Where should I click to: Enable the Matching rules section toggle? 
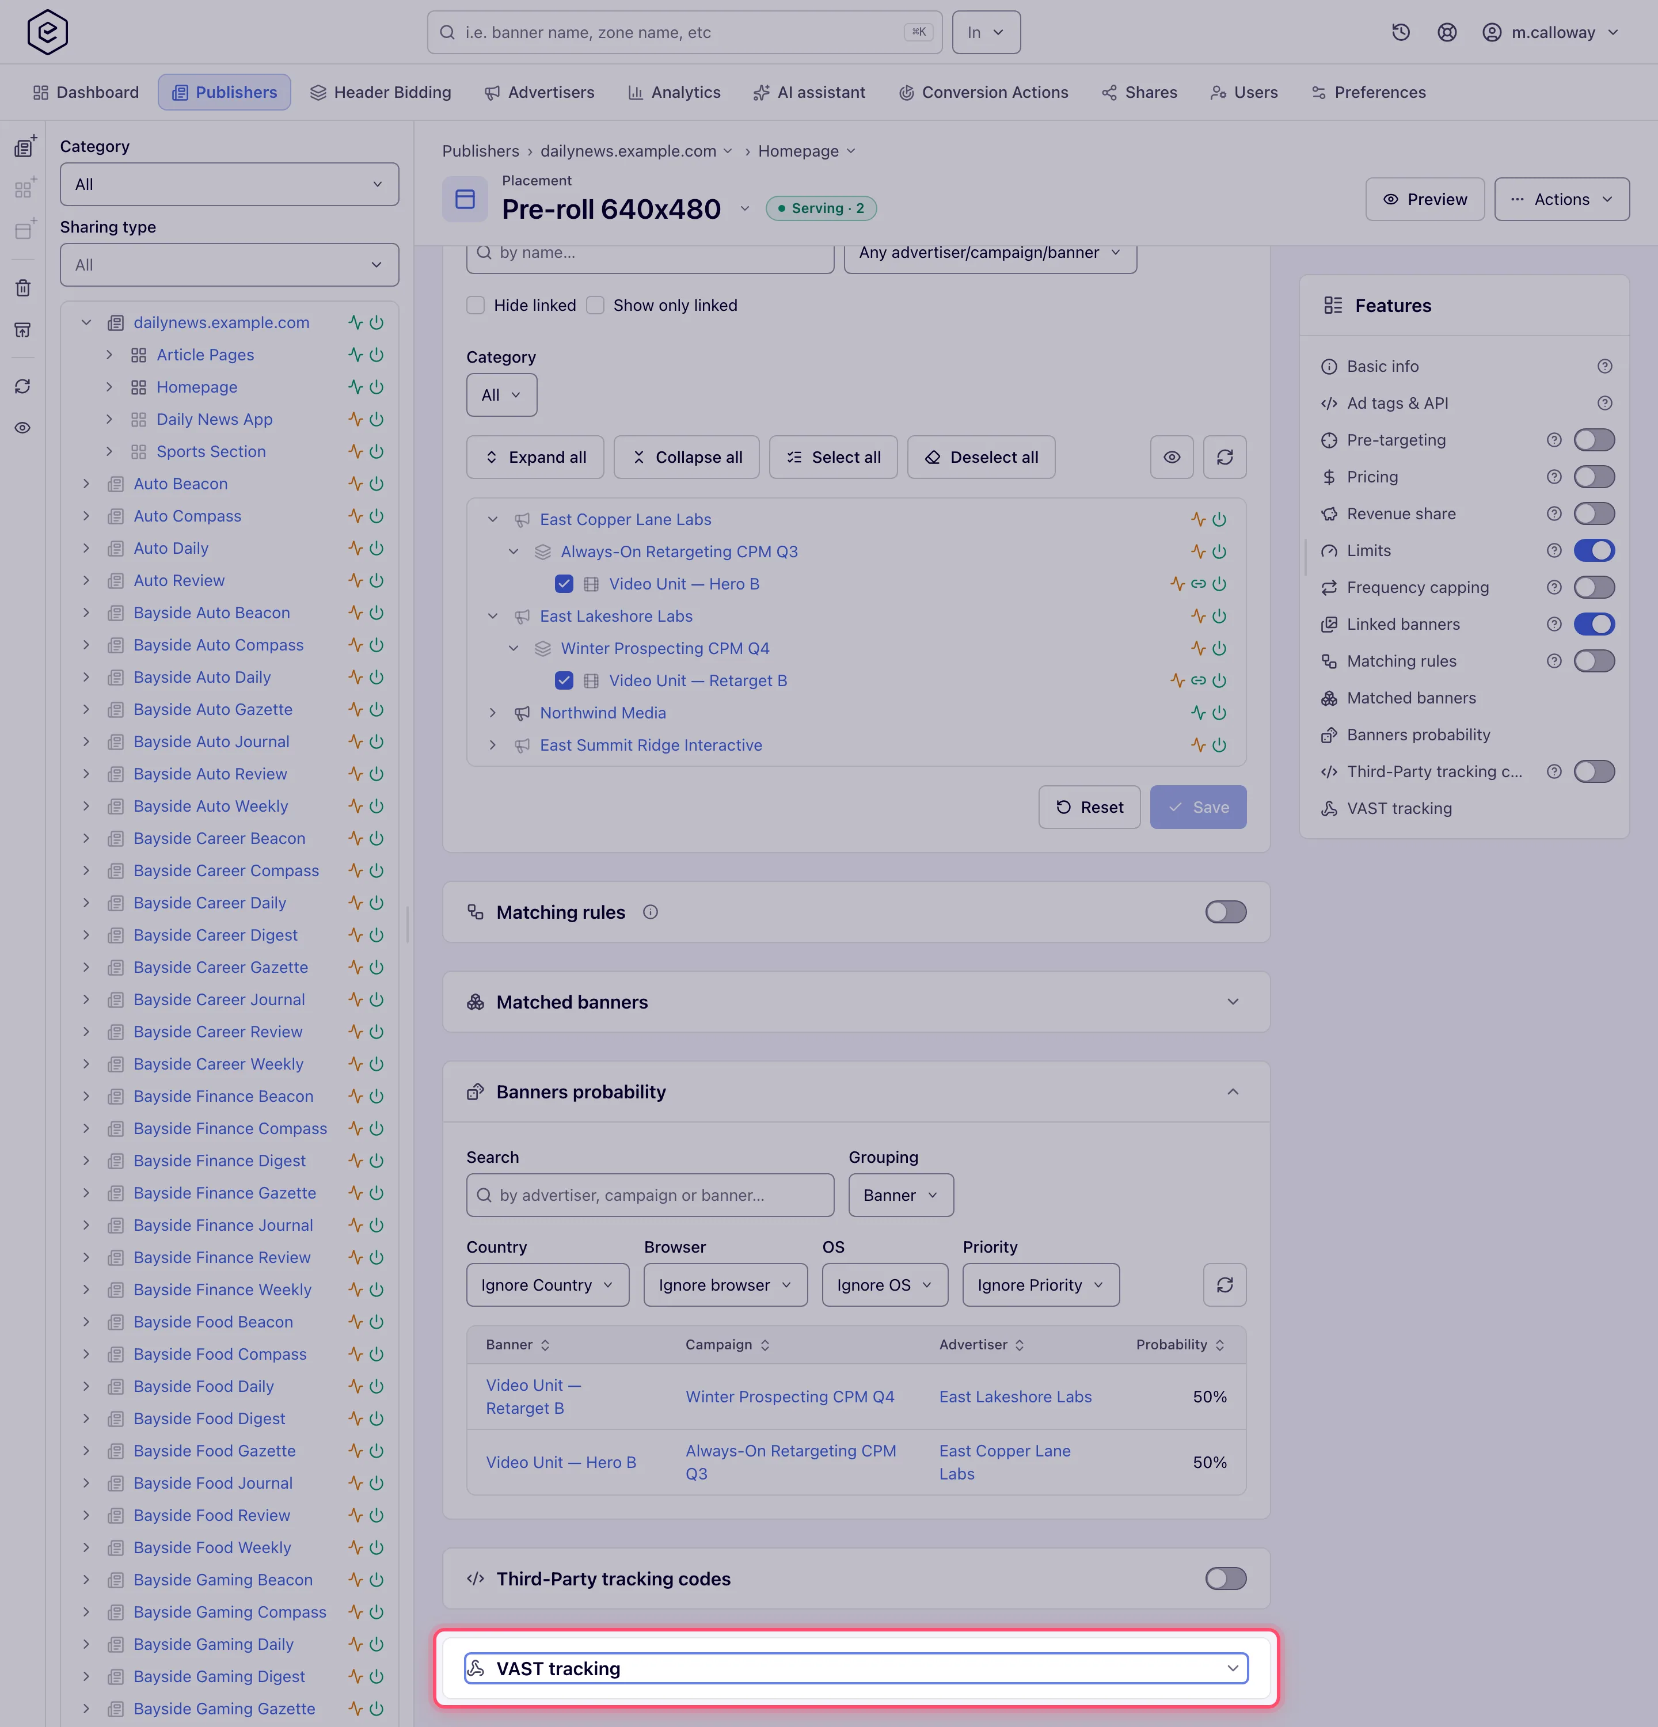(x=1226, y=912)
